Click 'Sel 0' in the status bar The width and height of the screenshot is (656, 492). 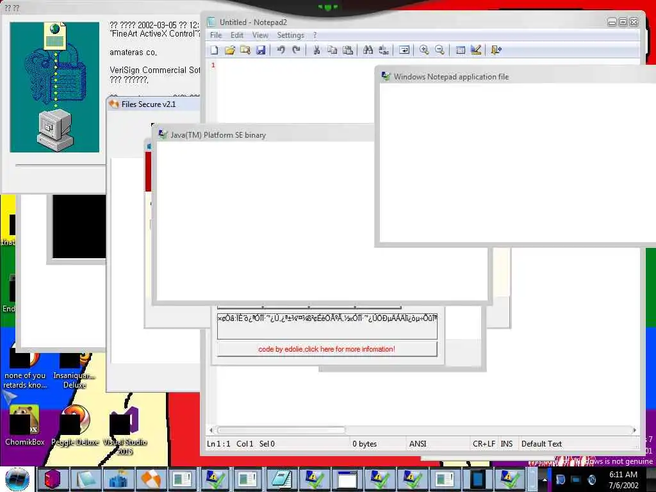(267, 444)
